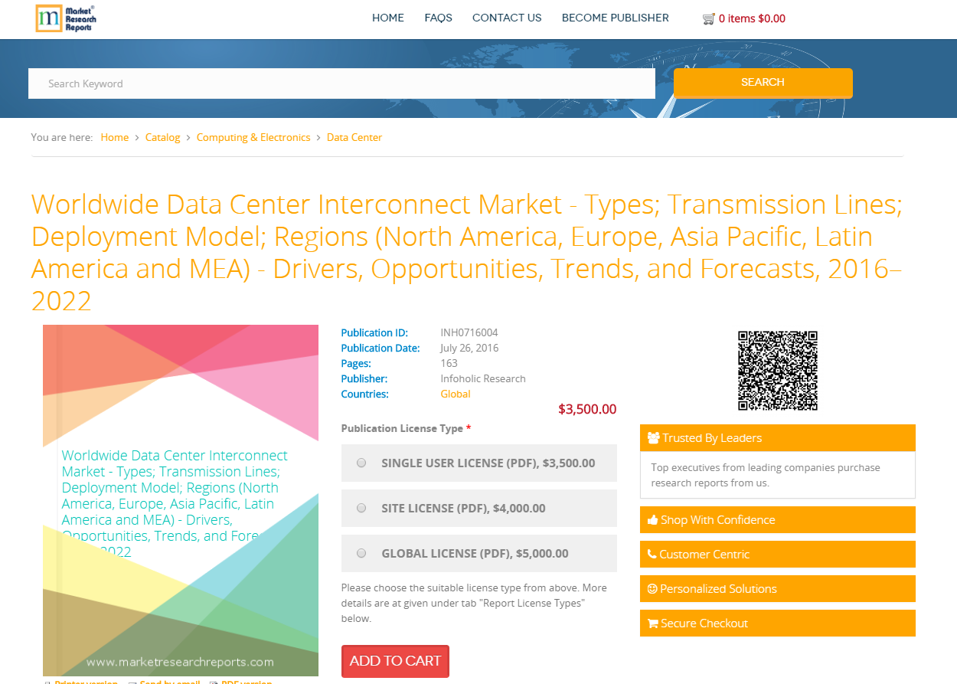Click the phone icon beside Customer Centric

[x=652, y=555]
